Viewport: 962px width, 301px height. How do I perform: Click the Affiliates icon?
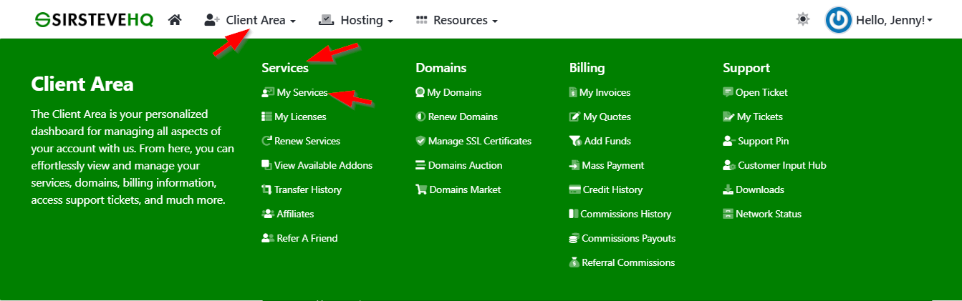pos(268,214)
